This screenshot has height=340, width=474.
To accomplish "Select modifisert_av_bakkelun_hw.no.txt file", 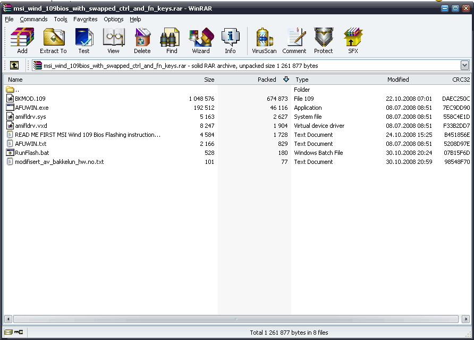I will click(55, 162).
